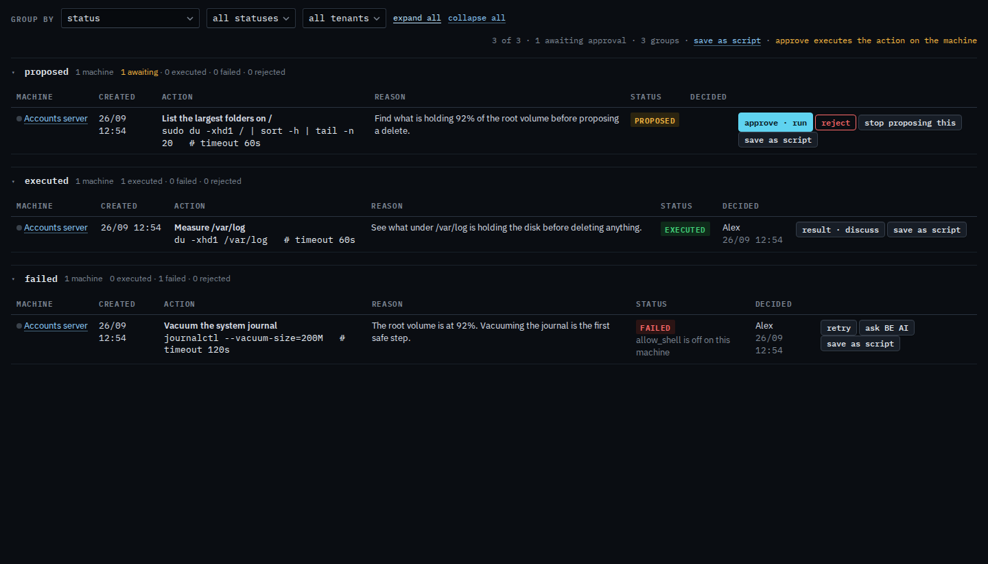Click save as script link in summary bar
This screenshot has width=988, height=564.
[x=727, y=40]
